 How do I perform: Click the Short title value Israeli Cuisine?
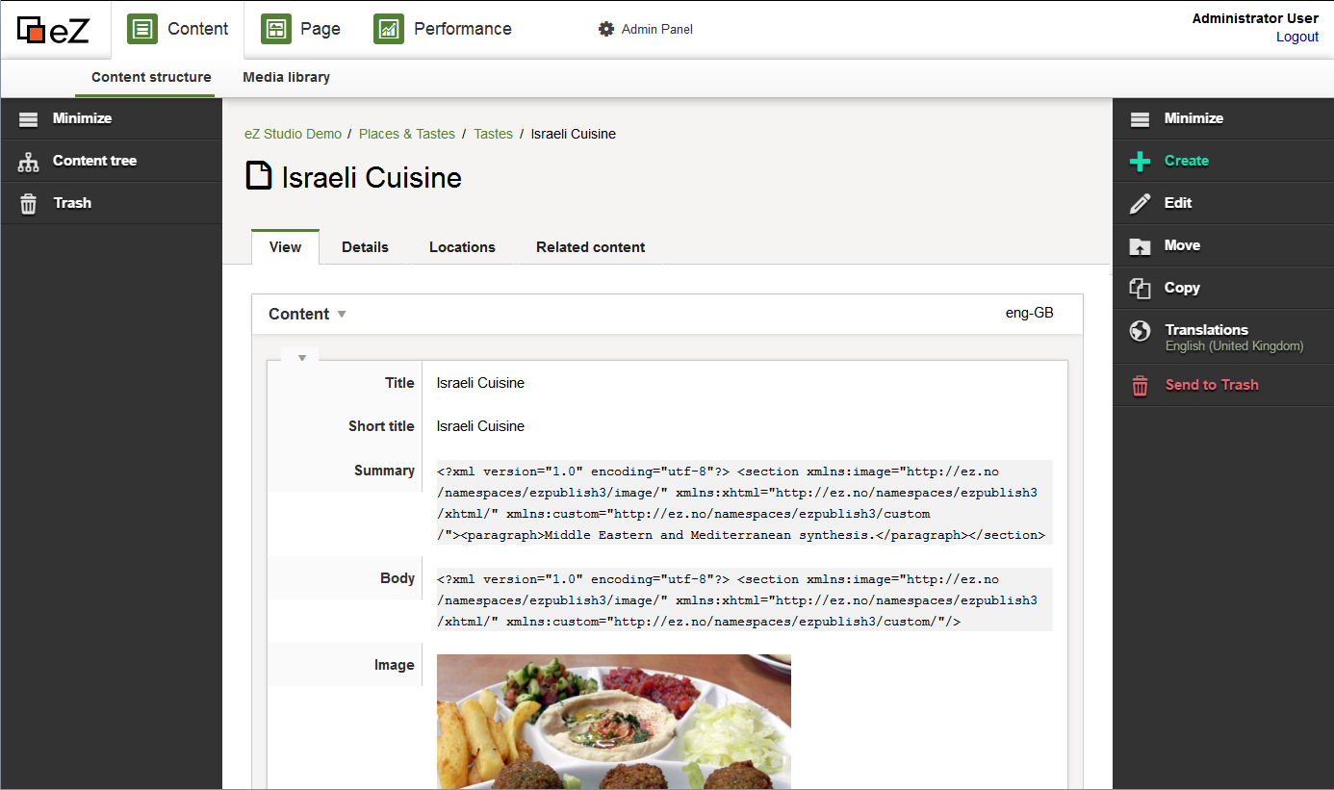coord(480,426)
